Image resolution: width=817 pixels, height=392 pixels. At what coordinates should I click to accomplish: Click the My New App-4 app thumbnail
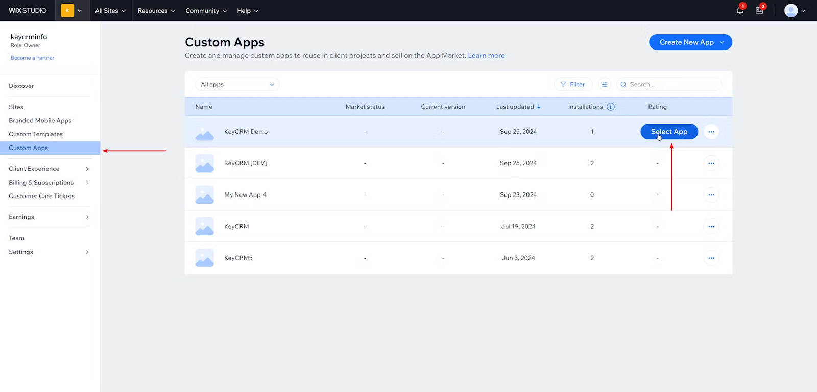coord(205,195)
